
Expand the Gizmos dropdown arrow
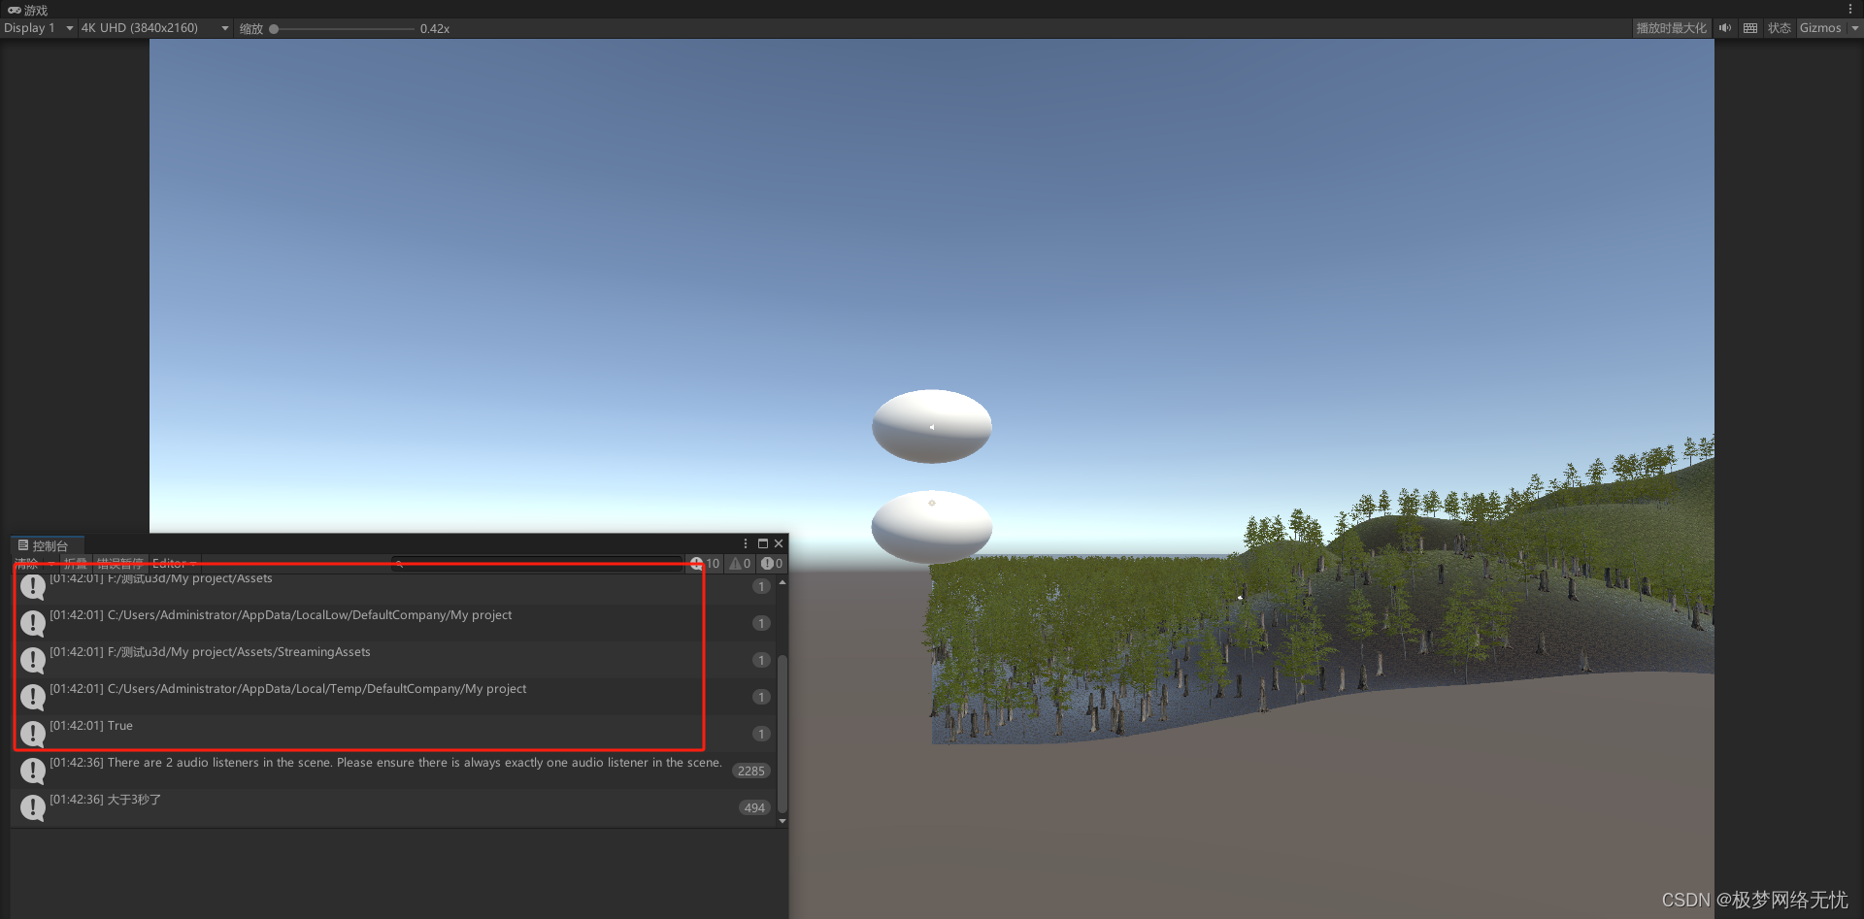pos(1854,28)
